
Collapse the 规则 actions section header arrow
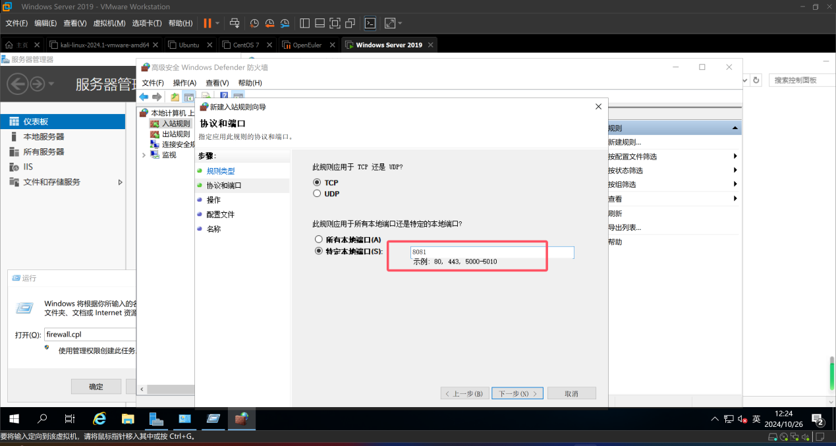tap(735, 128)
